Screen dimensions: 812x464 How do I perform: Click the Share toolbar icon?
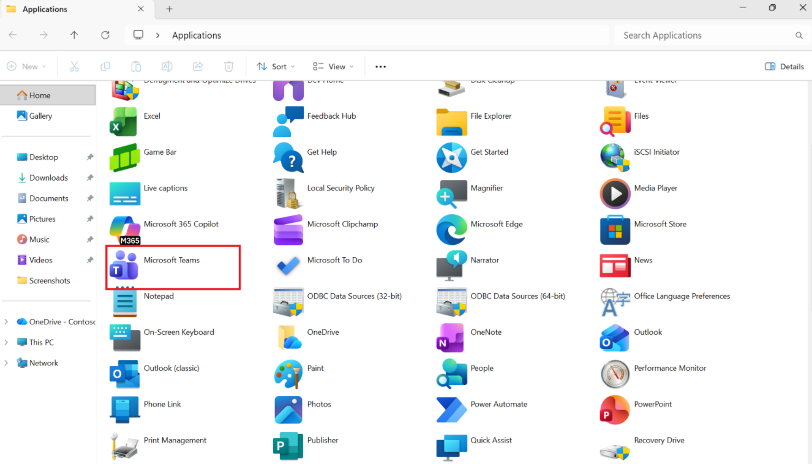pos(198,66)
